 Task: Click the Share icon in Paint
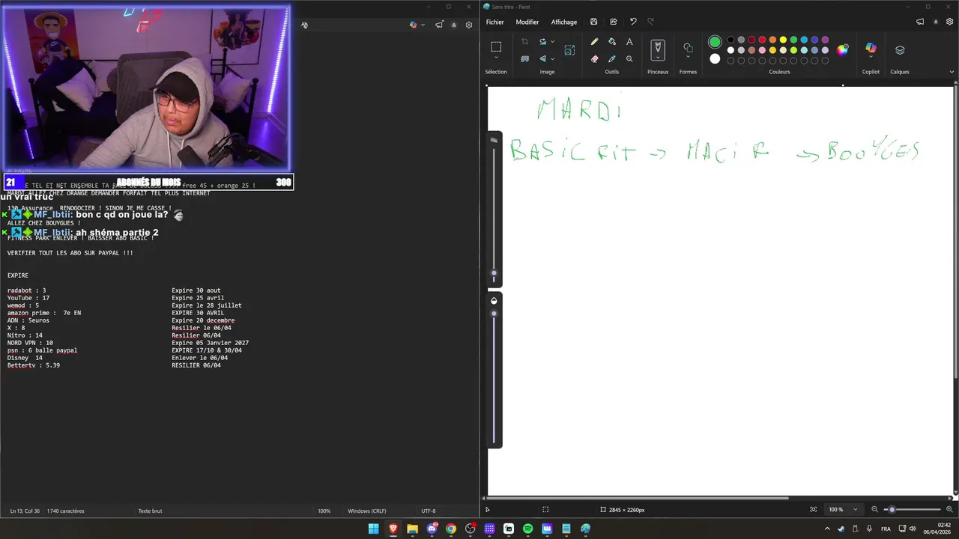click(614, 22)
